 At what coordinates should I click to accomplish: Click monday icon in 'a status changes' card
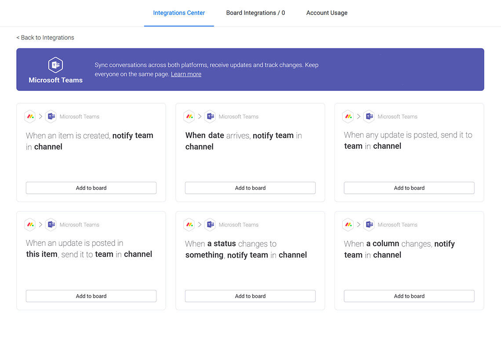click(189, 225)
